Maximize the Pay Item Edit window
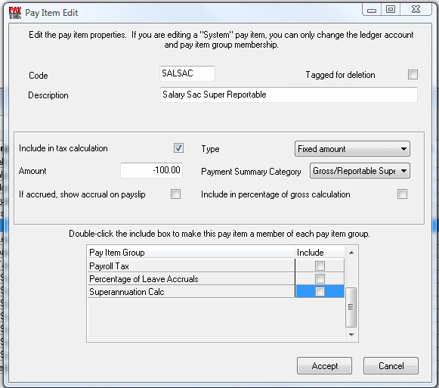This screenshot has height=388, width=439. [391, 9]
